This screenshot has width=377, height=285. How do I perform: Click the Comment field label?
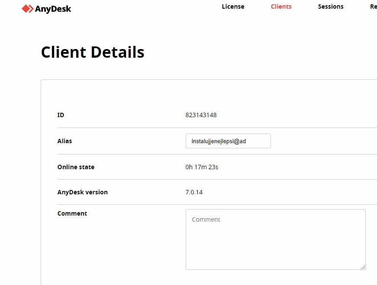72,213
